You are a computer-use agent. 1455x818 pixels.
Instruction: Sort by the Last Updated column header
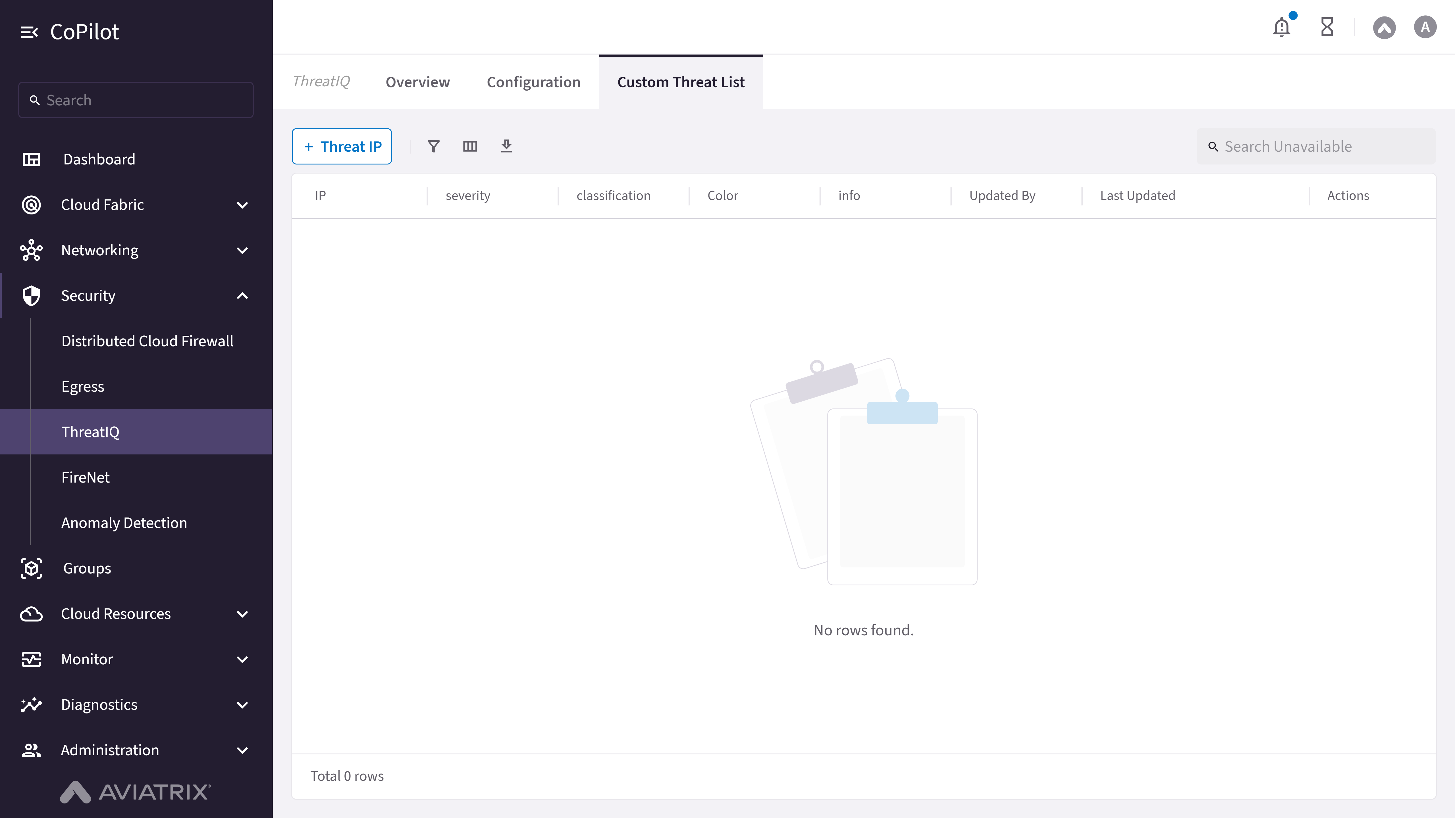1137,195
